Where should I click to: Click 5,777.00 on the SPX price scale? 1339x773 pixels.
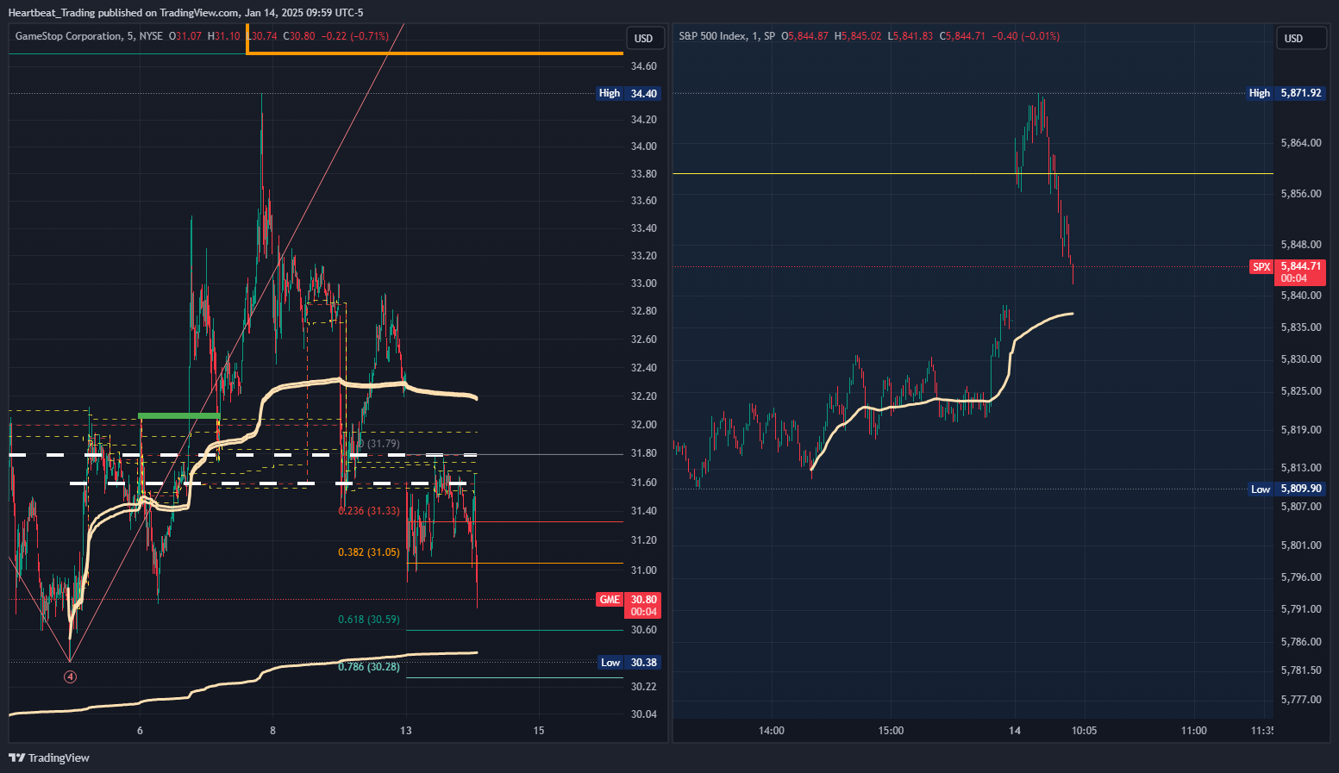click(x=1301, y=700)
